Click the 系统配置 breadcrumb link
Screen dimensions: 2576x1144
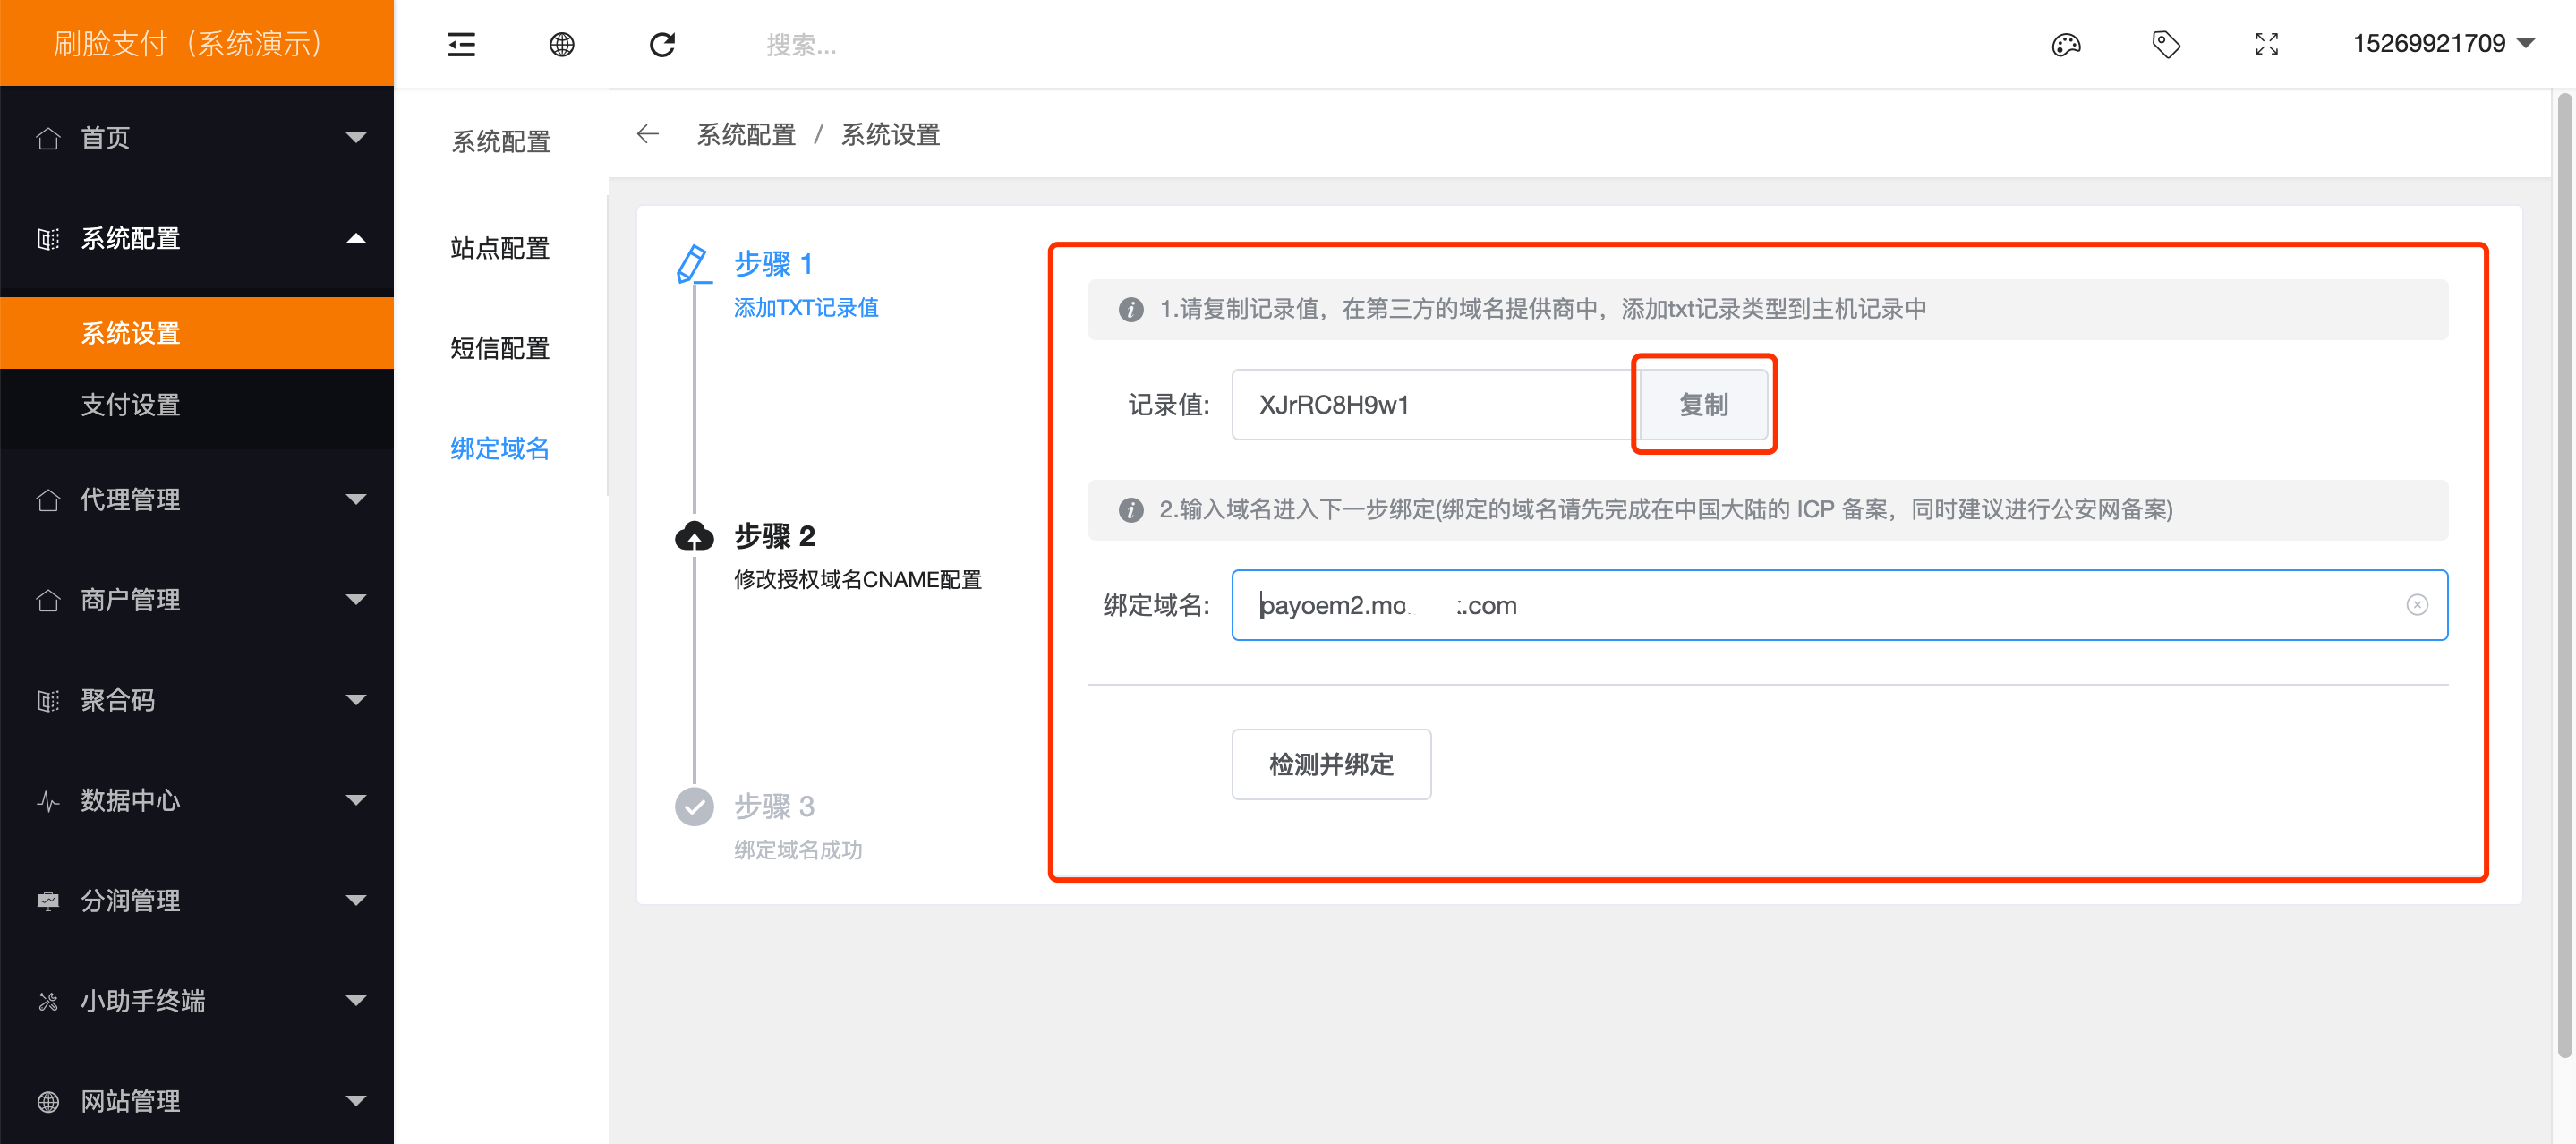pyautogui.click(x=746, y=135)
